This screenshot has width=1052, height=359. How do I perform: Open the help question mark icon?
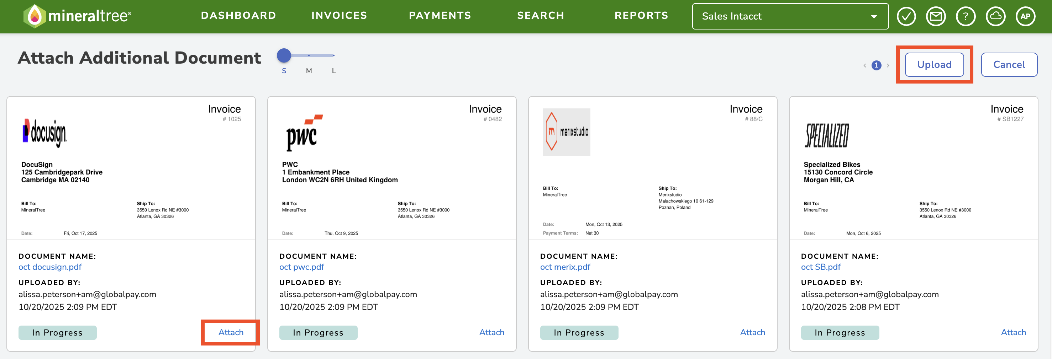point(966,16)
